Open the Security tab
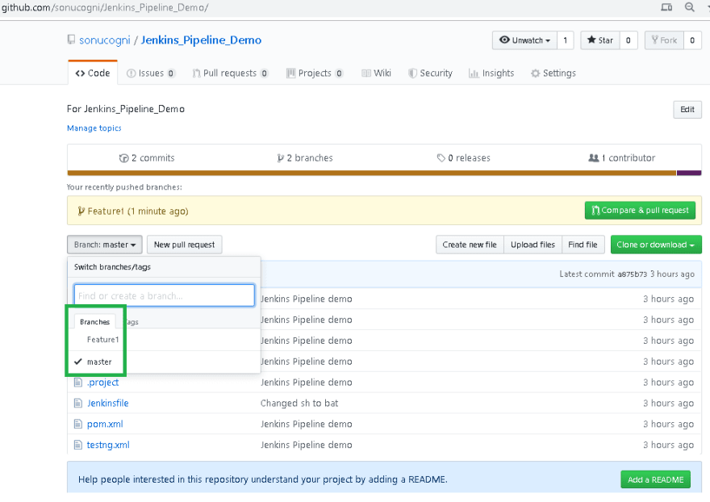 430,73
